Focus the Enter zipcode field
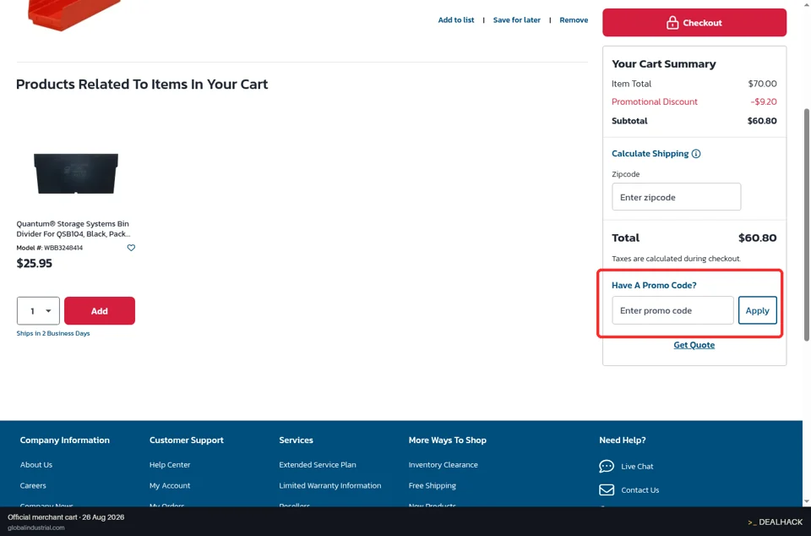811x536 pixels. [x=676, y=197]
